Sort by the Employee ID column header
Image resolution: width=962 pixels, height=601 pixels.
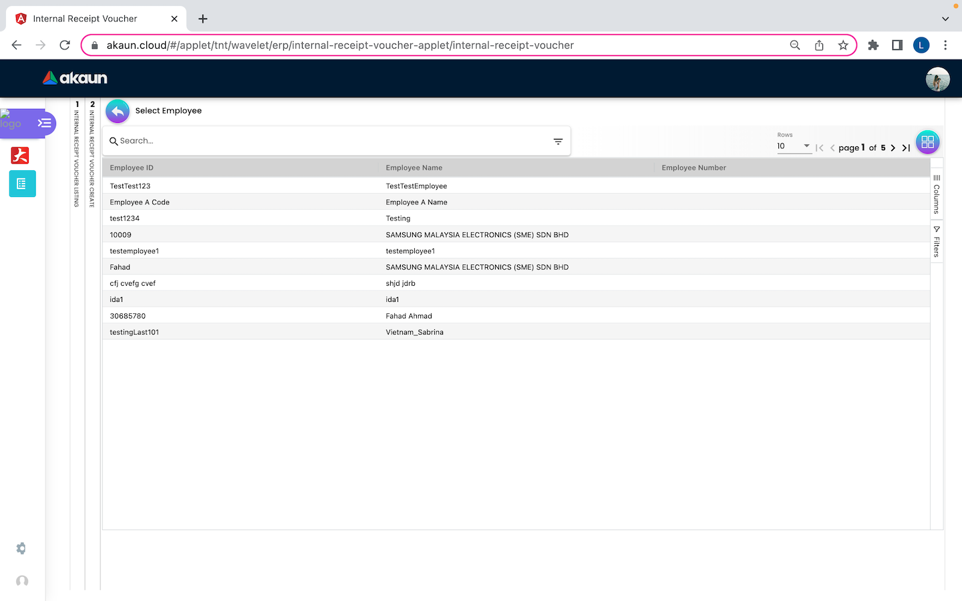click(132, 168)
